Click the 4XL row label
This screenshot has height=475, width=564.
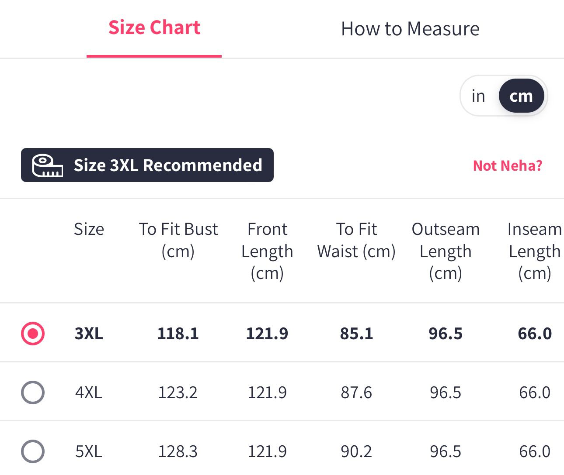(x=89, y=392)
